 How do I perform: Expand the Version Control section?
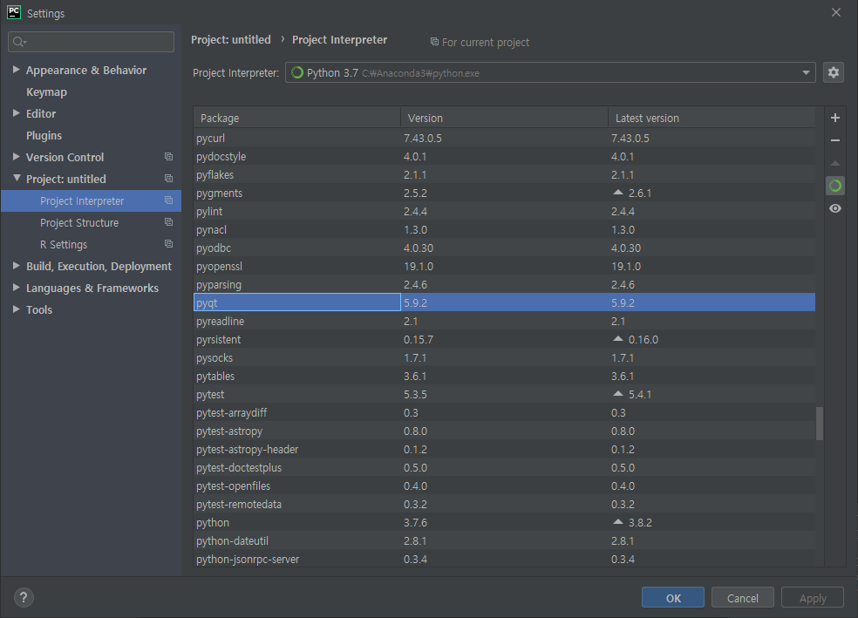coord(16,157)
